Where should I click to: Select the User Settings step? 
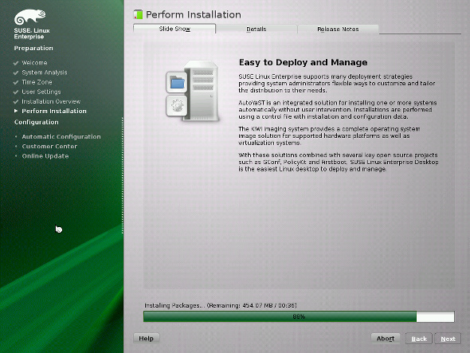point(41,92)
